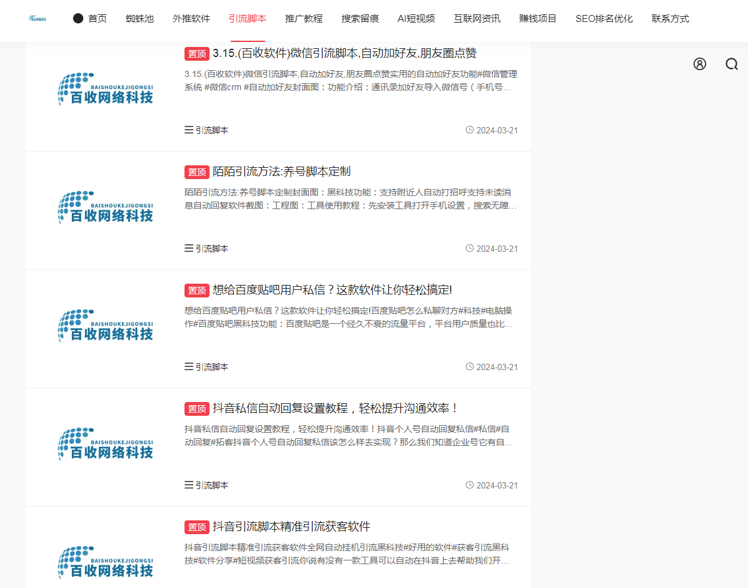Open the 蜘蛛池 menu item
Image resolution: width=748 pixels, height=588 pixels.
139,19
